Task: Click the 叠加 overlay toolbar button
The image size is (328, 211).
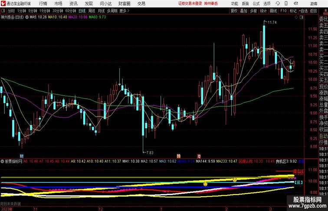Action: pos(244,11)
